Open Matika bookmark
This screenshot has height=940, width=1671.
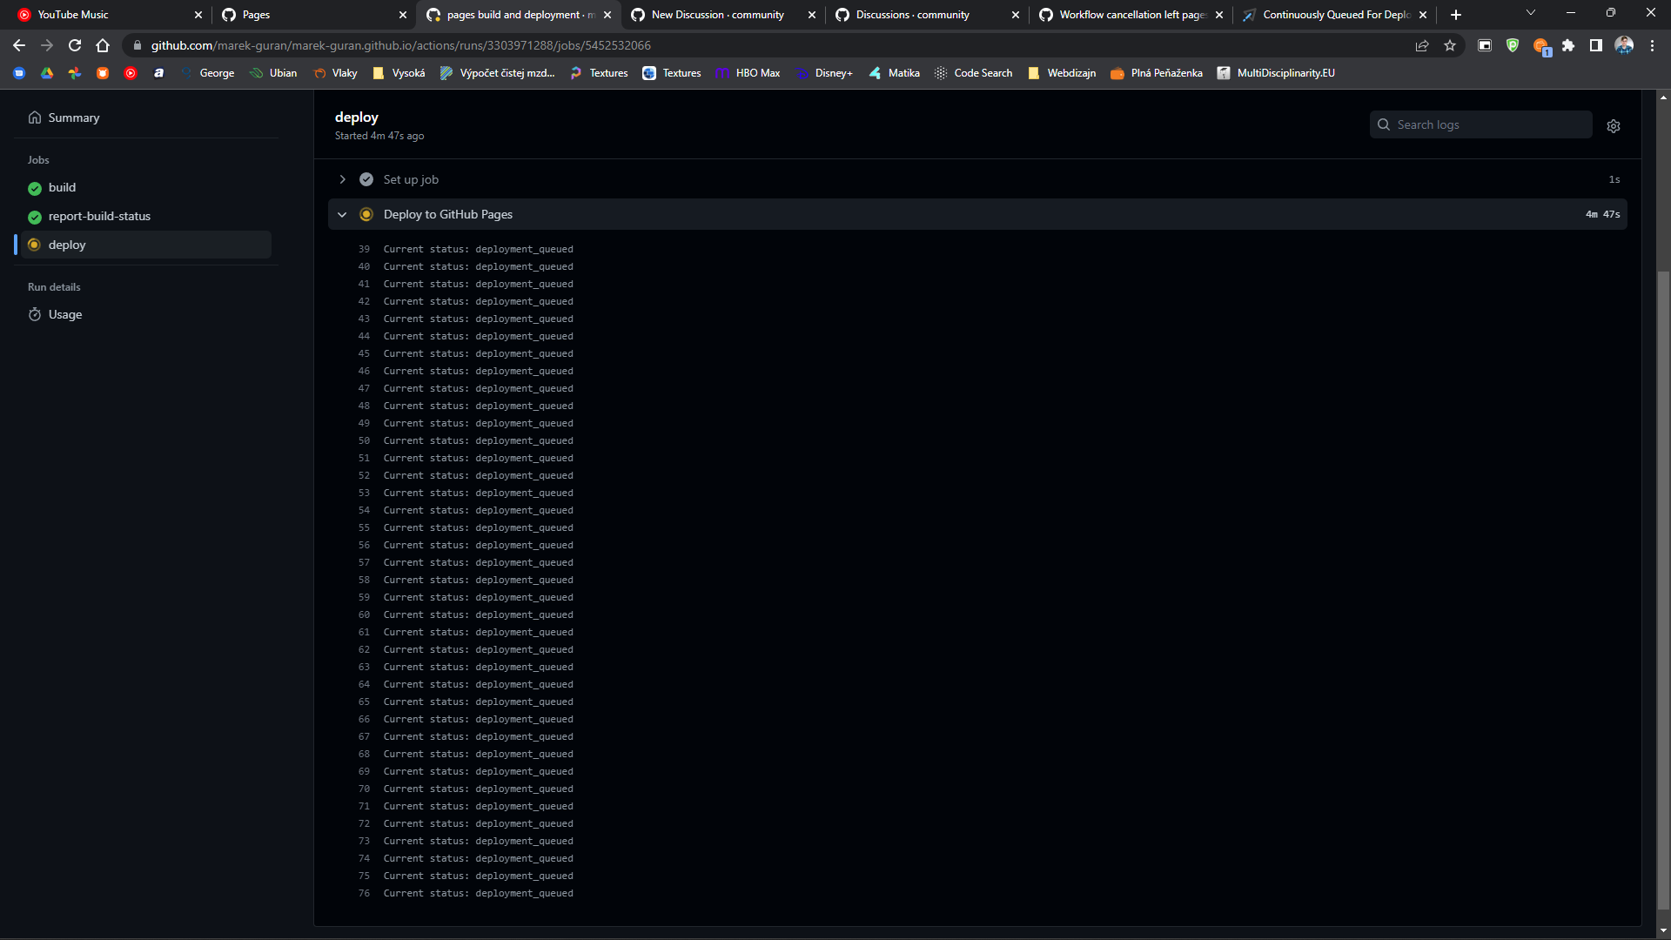click(x=894, y=73)
